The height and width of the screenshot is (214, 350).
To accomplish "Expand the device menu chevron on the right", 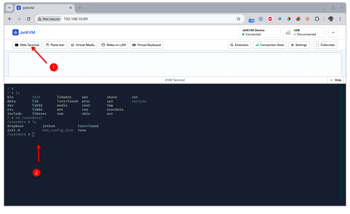I will 333,32.
